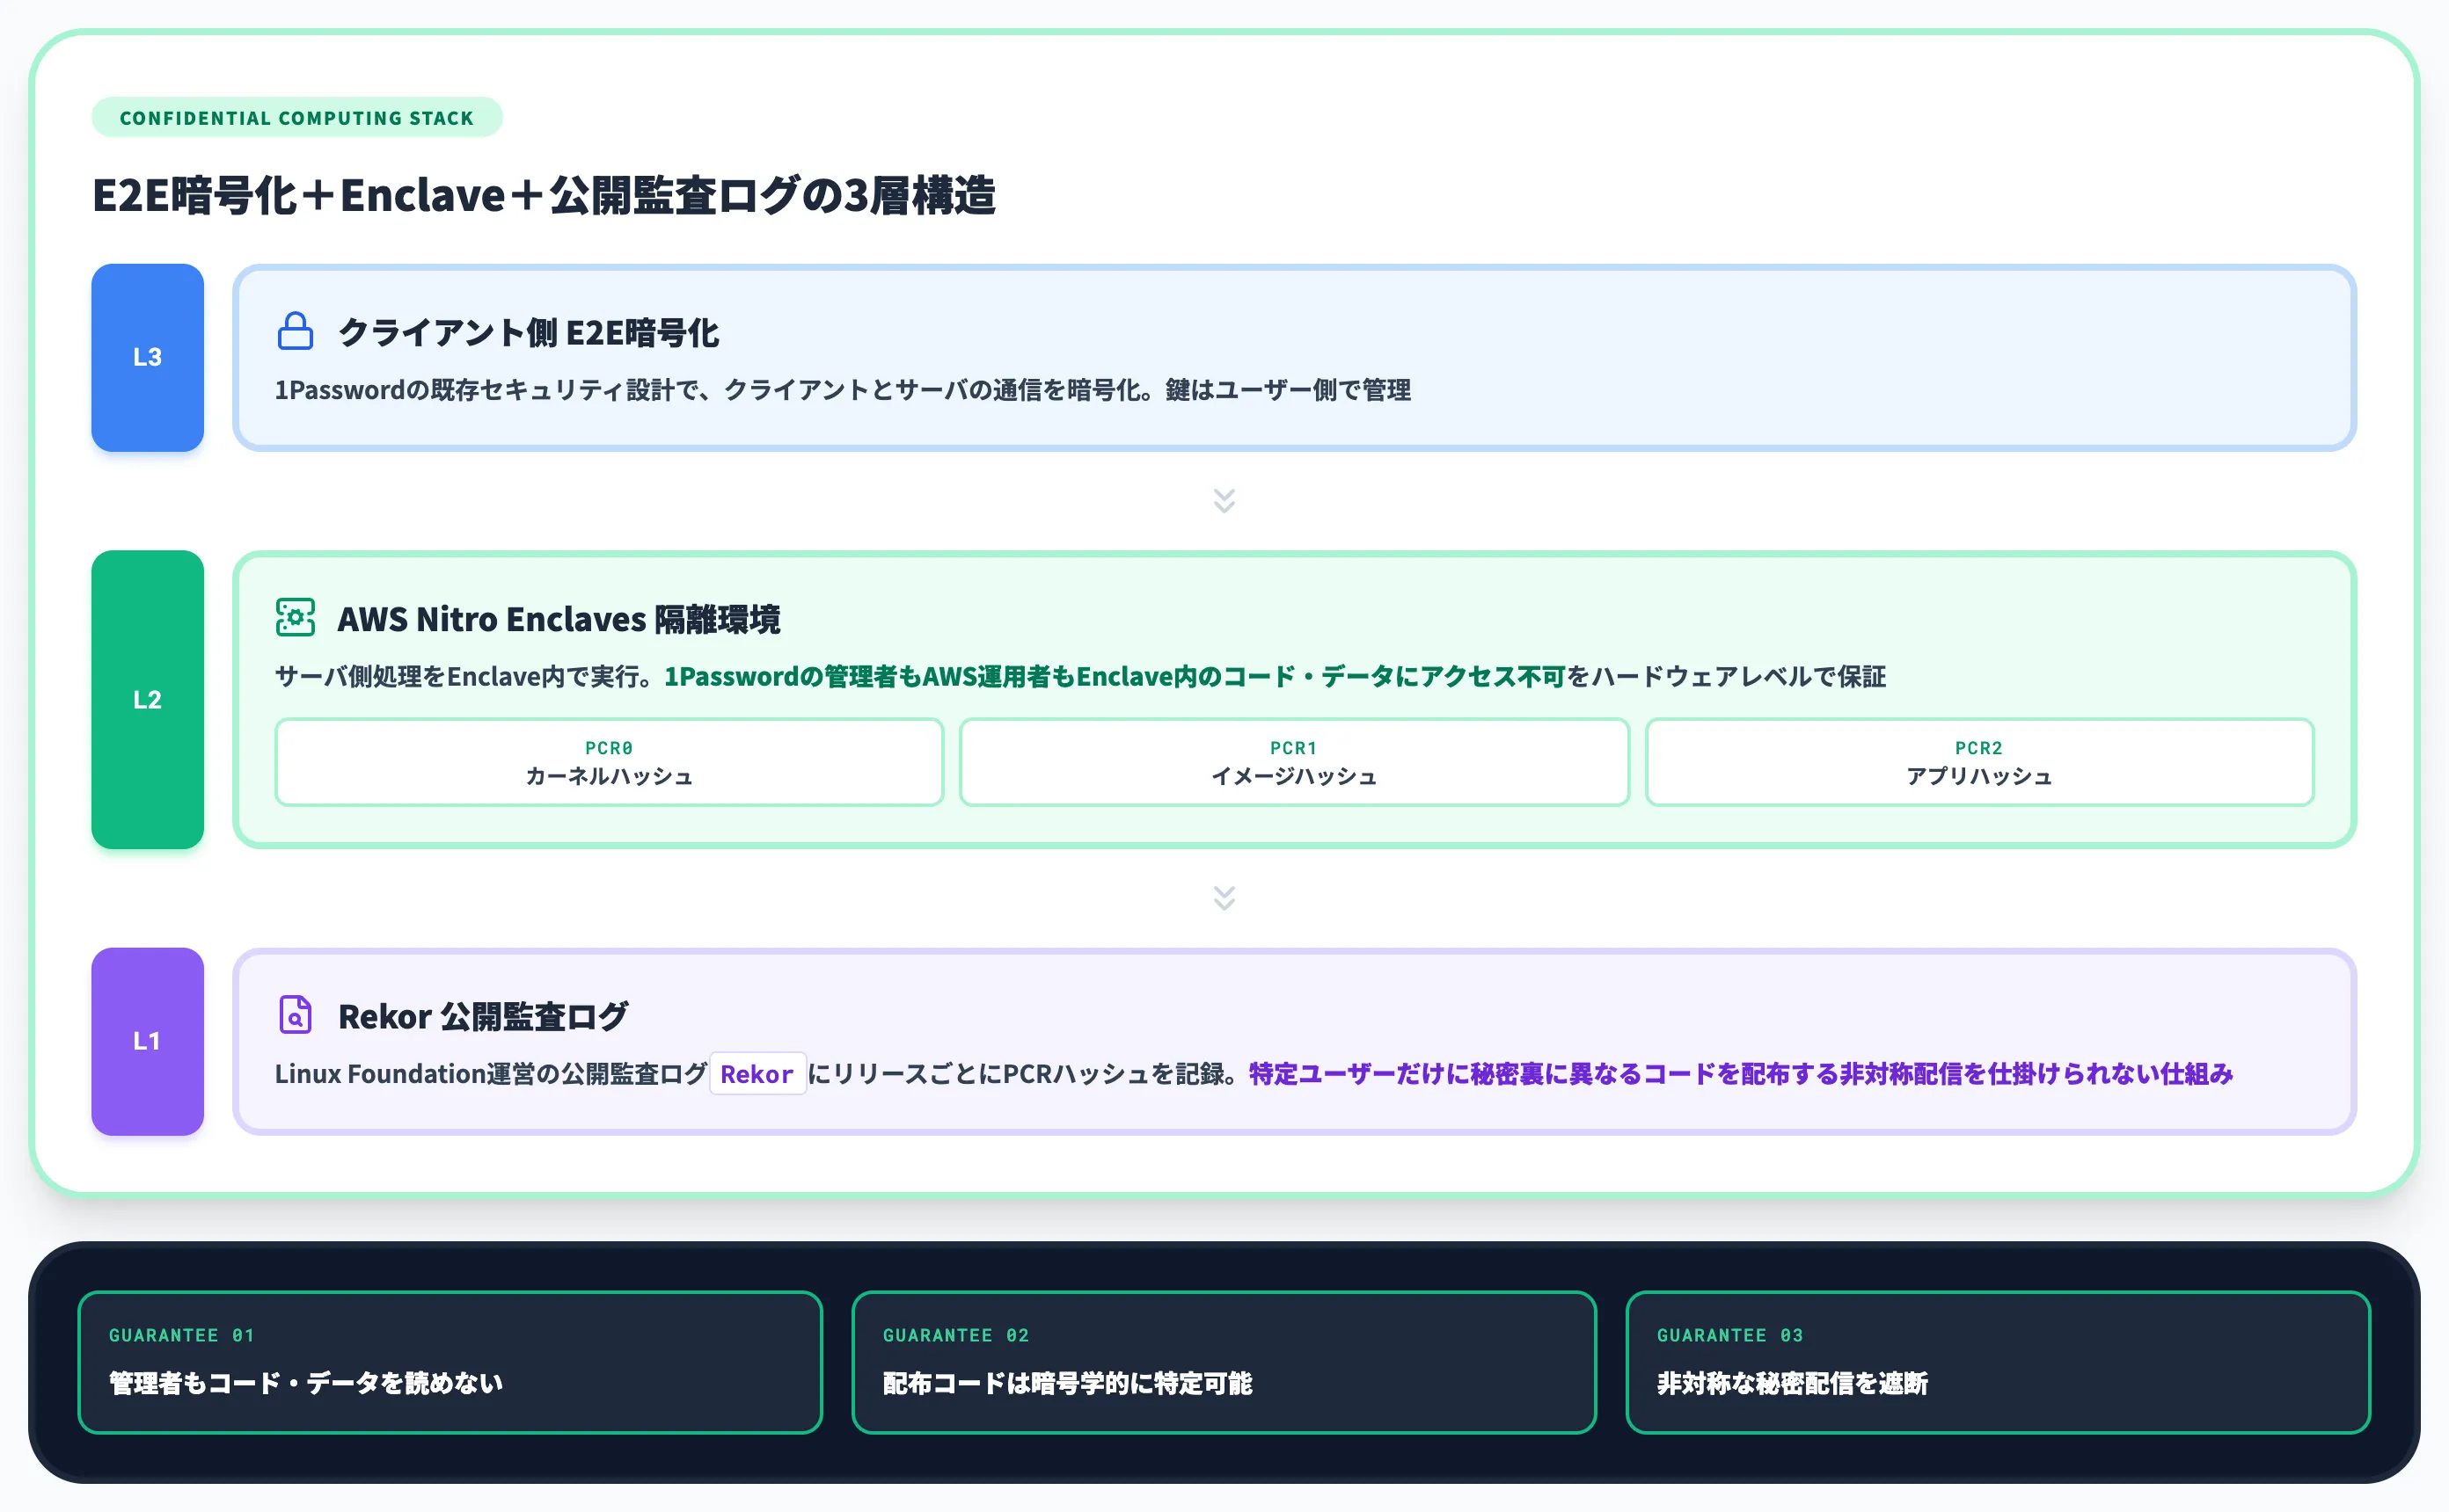This screenshot has width=2449, height=1512.
Task: Click the heading Rekor 公開監査ログ
Action: coord(483,1016)
